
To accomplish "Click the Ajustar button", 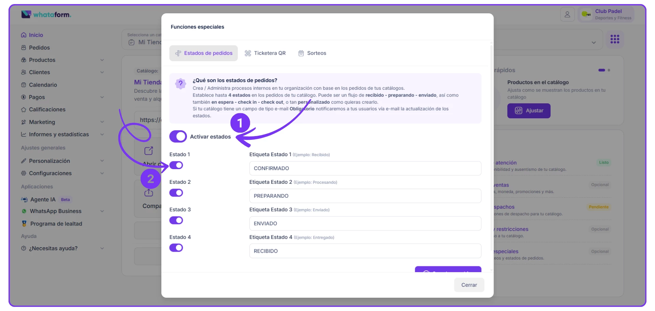I will (x=528, y=111).
